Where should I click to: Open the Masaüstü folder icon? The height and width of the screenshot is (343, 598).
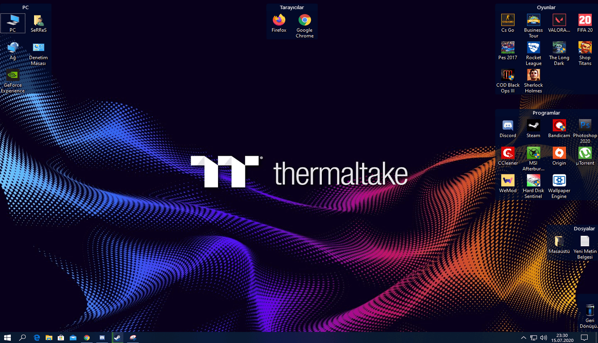[x=559, y=244]
